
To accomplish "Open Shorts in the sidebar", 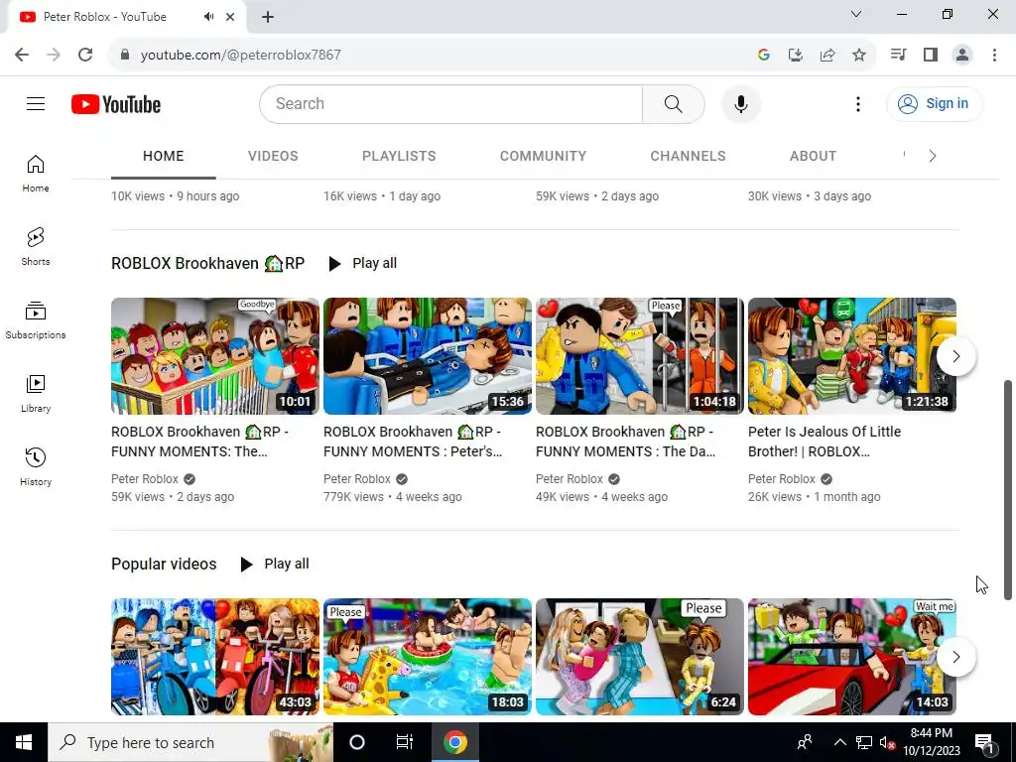I will tap(36, 247).
